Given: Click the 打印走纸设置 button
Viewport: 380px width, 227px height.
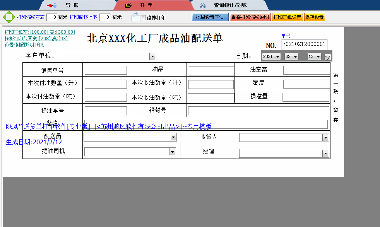Looking at the screenshot, I should (x=288, y=17).
